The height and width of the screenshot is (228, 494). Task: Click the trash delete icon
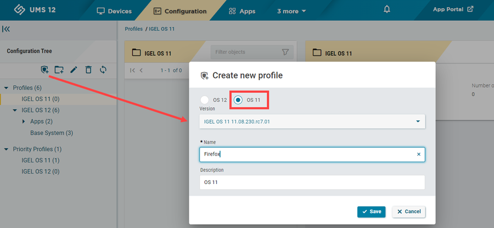pos(88,70)
